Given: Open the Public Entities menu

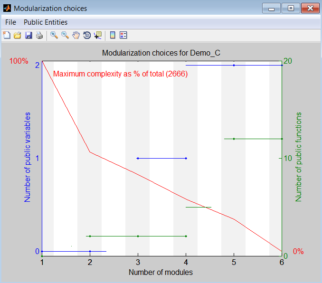Looking at the screenshot, I should [46, 22].
